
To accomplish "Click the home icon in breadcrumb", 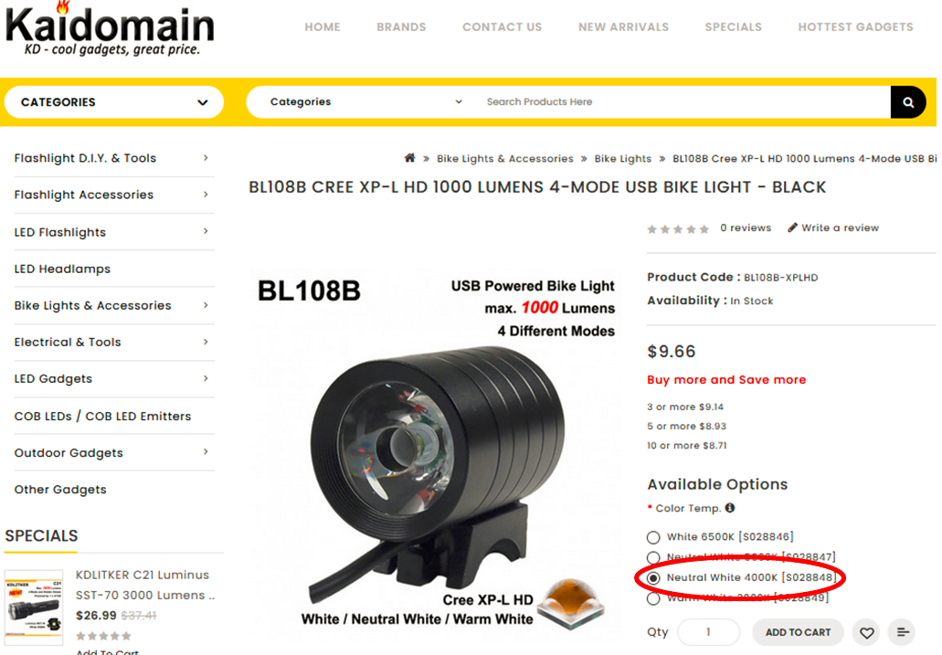I will 409,158.
